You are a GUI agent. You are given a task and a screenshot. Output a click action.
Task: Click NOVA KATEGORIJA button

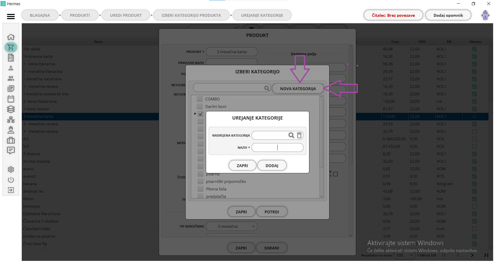click(x=298, y=89)
